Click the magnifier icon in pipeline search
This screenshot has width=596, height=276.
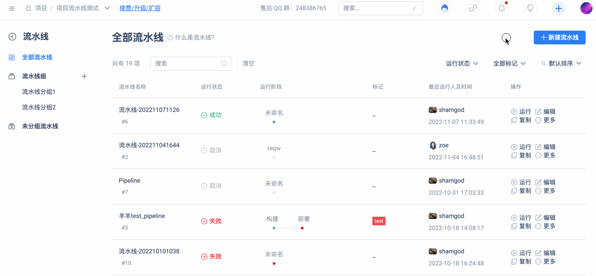tap(224, 63)
